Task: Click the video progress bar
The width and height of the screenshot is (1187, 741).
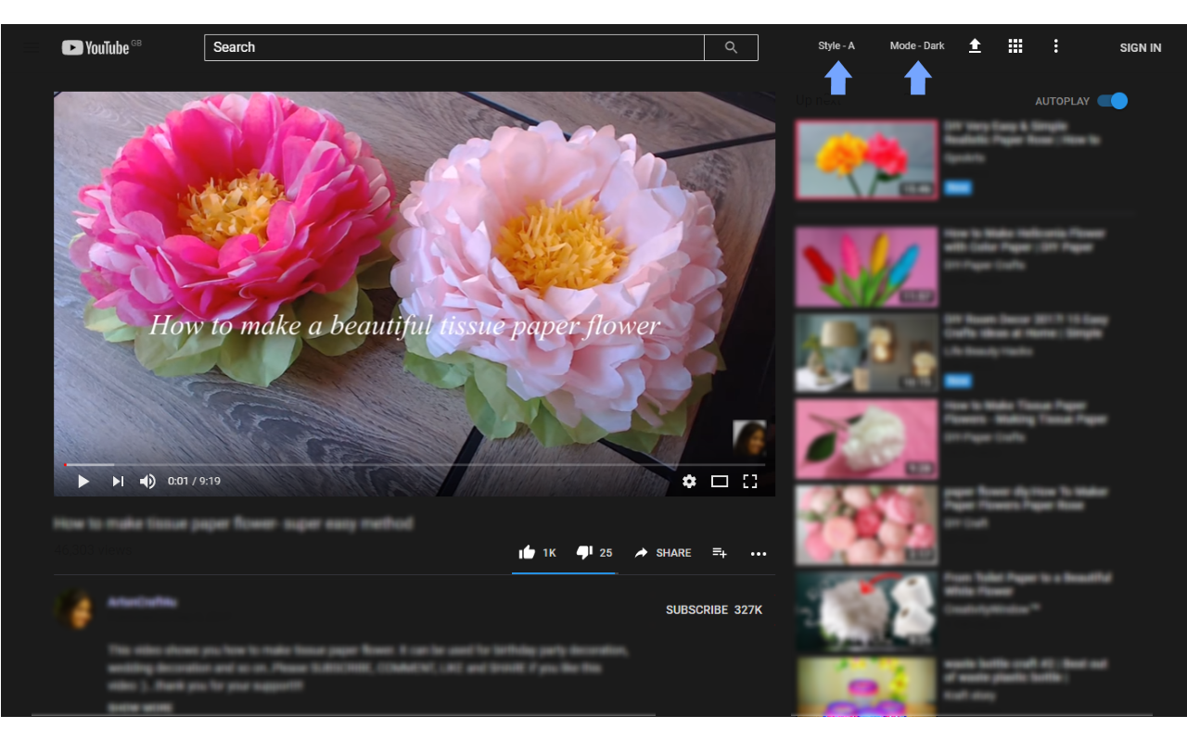Action: [415, 464]
